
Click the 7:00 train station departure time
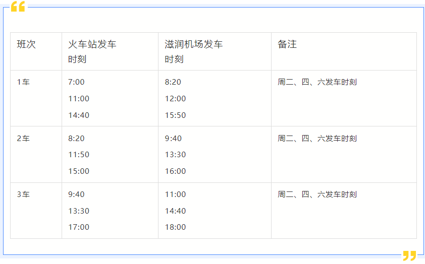76,82
